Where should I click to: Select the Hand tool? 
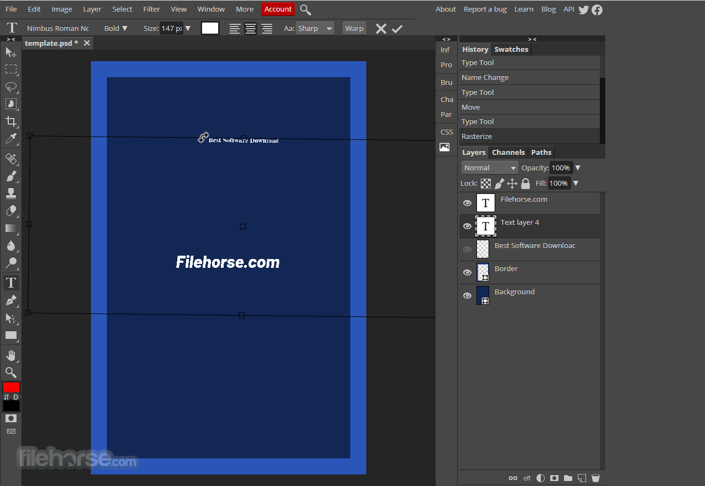[11, 355]
